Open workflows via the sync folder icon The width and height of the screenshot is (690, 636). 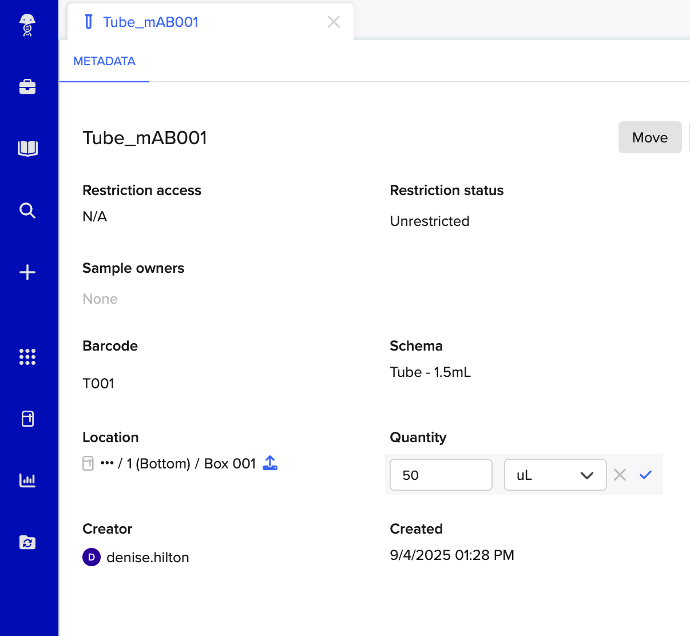[x=27, y=542]
